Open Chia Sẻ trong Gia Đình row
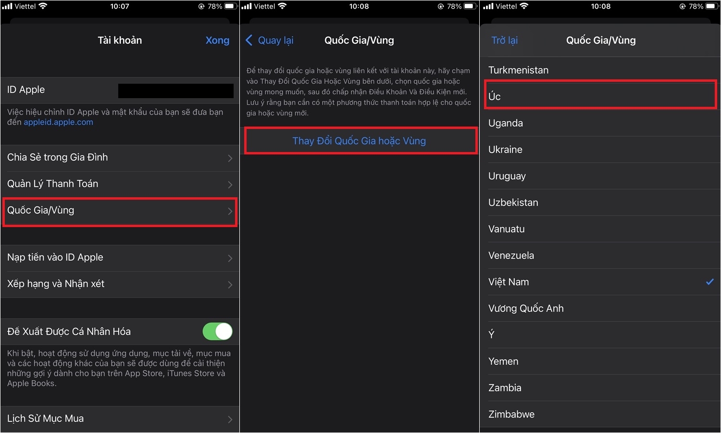The height and width of the screenshot is (433, 721). tap(120, 158)
